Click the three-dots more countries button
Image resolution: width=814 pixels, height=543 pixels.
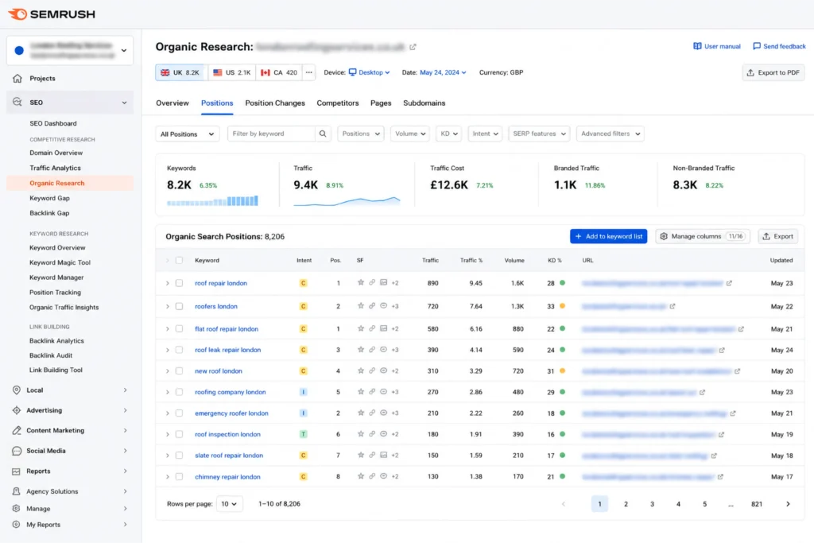(309, 72)
